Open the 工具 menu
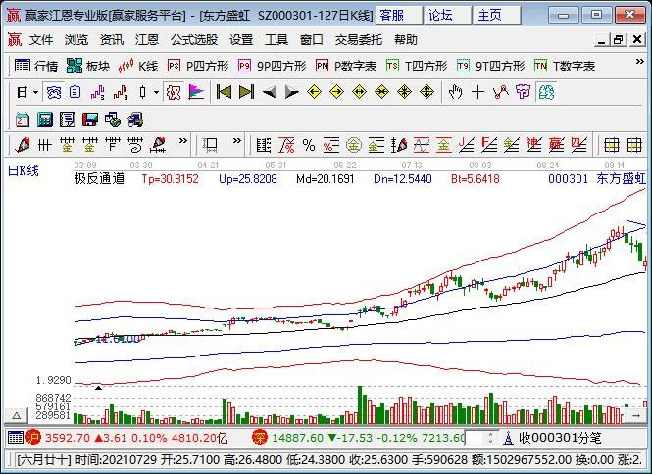The width and height of the screenshot is (652, 474). point(276,40)
